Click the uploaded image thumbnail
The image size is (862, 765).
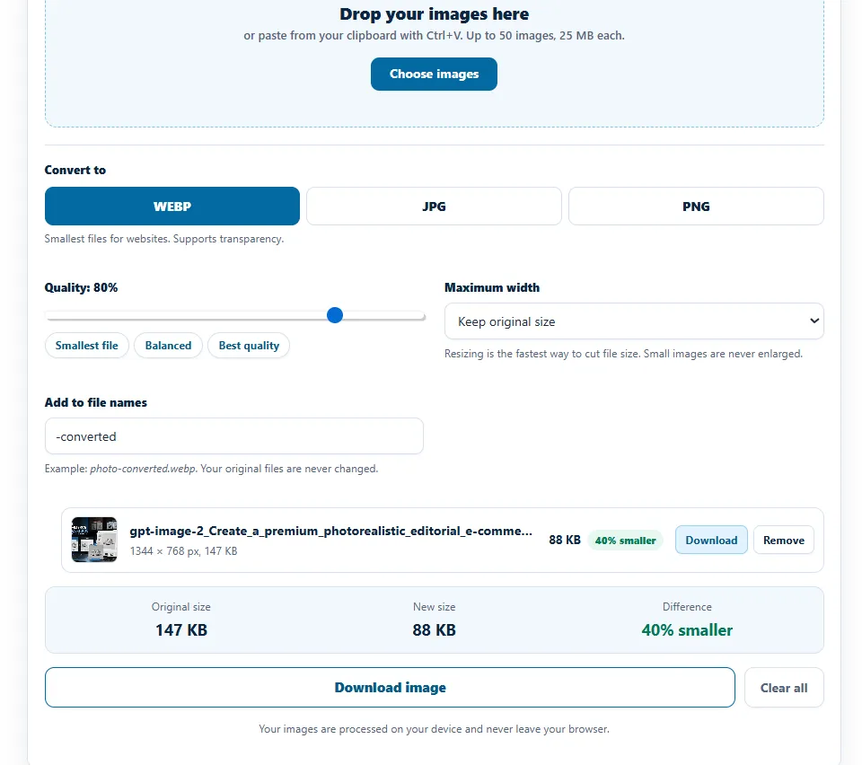tap(94, 540)
